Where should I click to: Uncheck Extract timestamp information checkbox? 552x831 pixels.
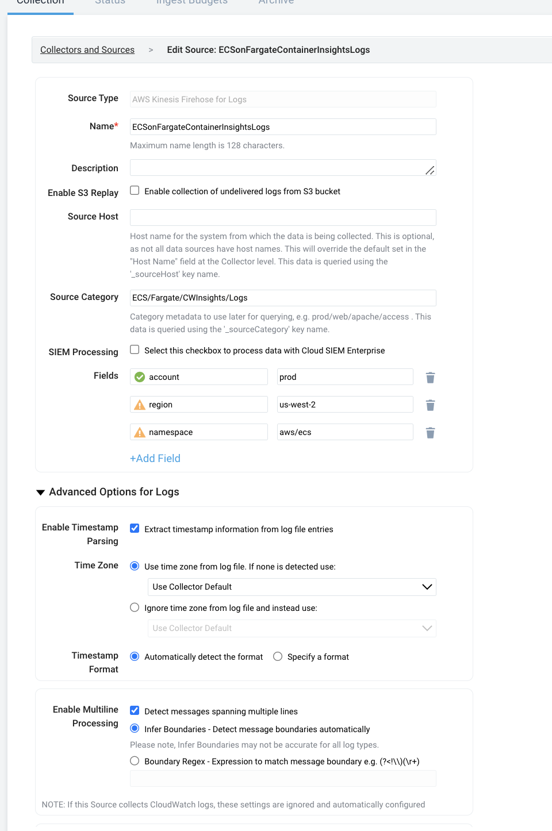135,529
